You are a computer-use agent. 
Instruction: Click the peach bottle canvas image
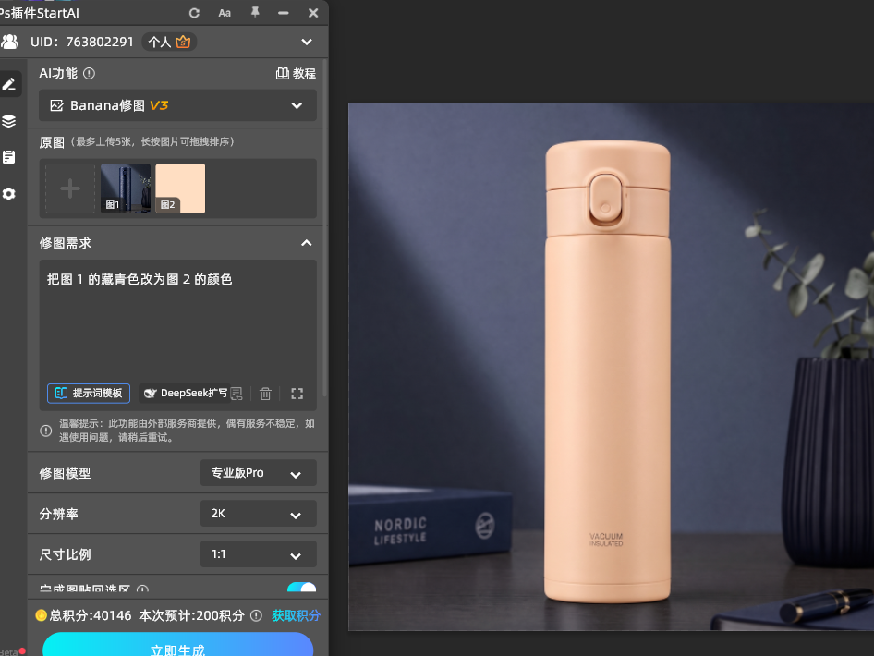click(611, 367)
